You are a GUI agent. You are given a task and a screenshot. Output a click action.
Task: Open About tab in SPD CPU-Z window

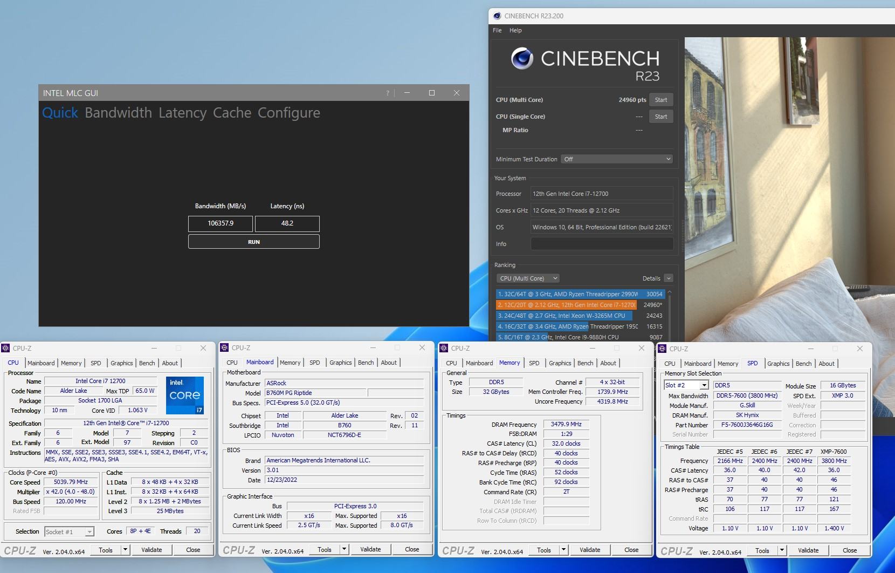827,364
